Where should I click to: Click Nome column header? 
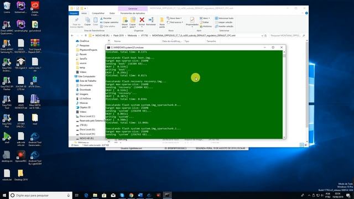tap(117, 41)
